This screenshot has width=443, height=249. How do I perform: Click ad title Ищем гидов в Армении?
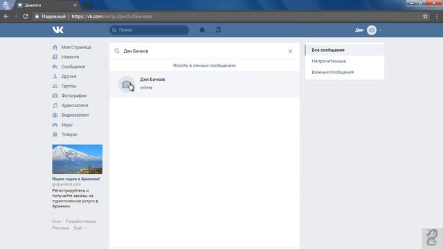click(x=76, y=178)
